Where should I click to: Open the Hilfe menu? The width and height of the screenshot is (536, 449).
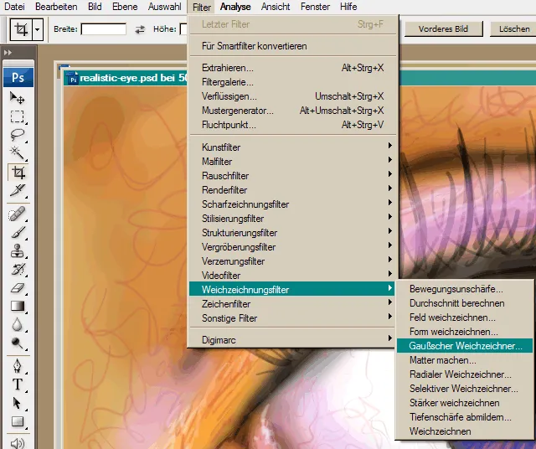[x=348, y=7]
